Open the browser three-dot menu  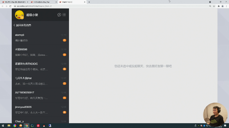tap(226, 6)
